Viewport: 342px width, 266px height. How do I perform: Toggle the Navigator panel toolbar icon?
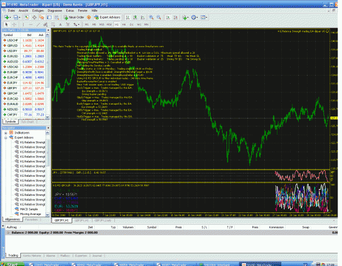click(x=42, y=17)
